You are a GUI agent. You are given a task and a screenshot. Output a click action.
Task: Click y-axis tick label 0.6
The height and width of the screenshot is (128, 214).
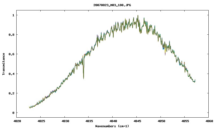pos(12,54)
